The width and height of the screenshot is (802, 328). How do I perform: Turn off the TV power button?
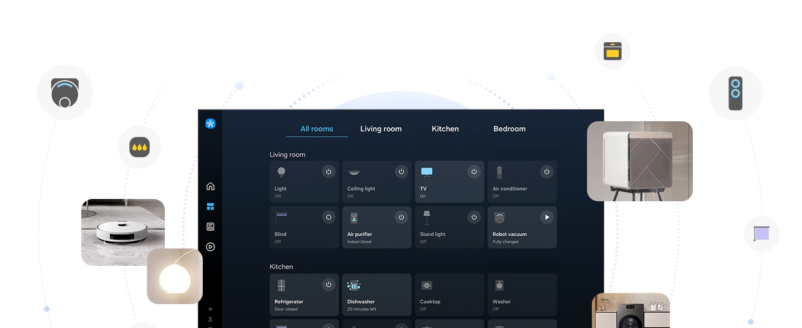click(474, 172)
